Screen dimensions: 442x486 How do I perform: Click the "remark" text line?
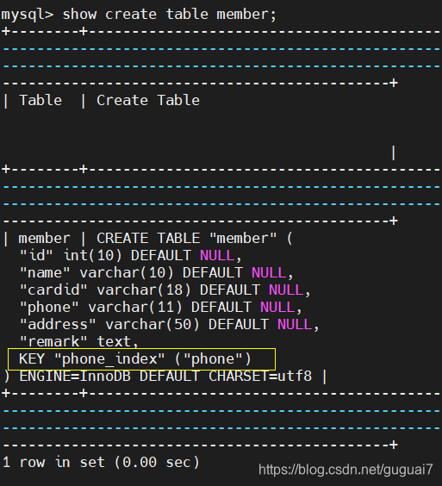click(x=78, y=342)
